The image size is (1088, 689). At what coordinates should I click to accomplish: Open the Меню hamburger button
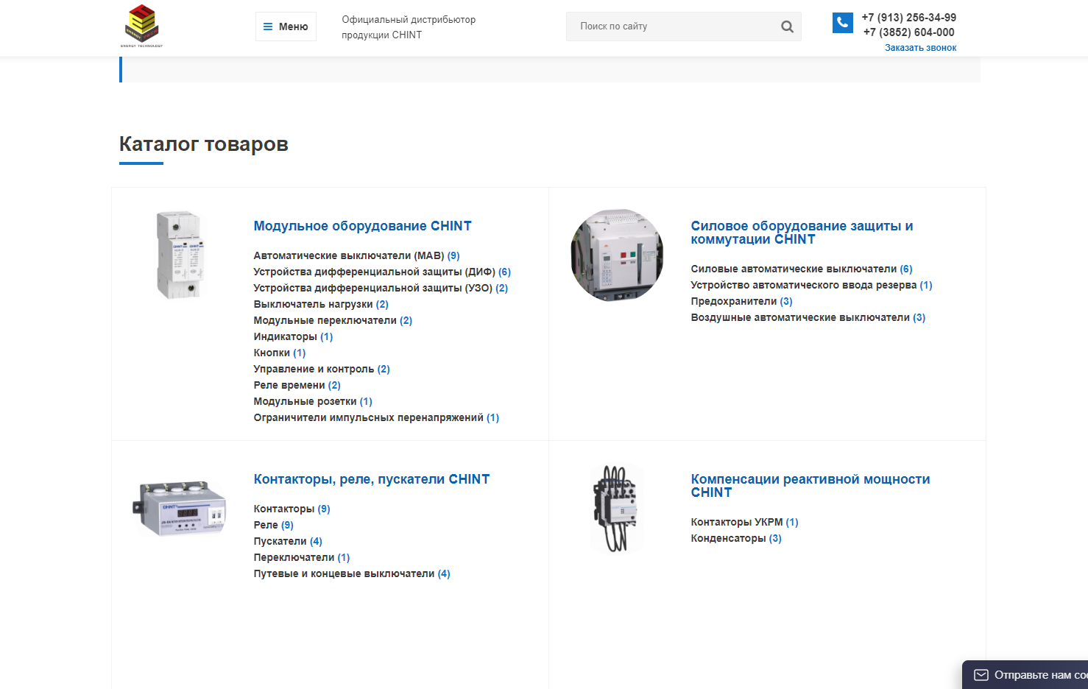pos(286,26)
